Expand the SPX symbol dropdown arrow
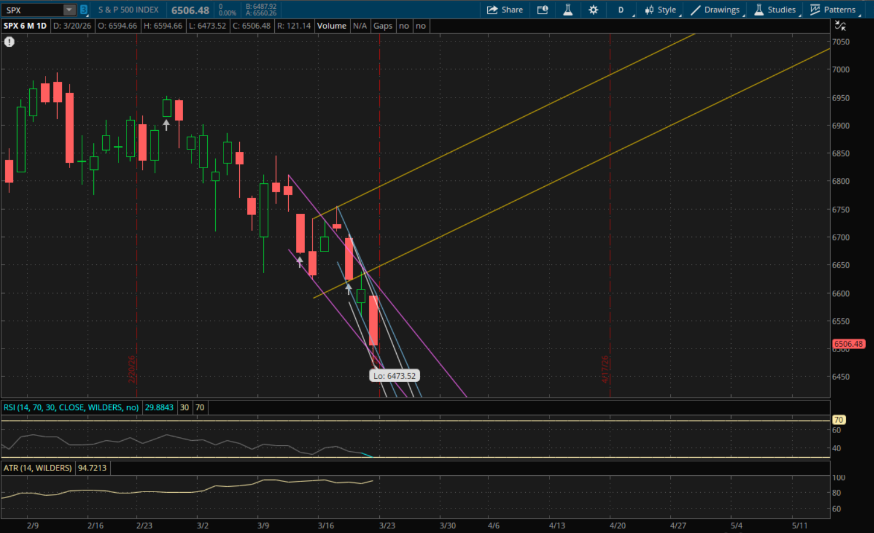 pos(69,10)
